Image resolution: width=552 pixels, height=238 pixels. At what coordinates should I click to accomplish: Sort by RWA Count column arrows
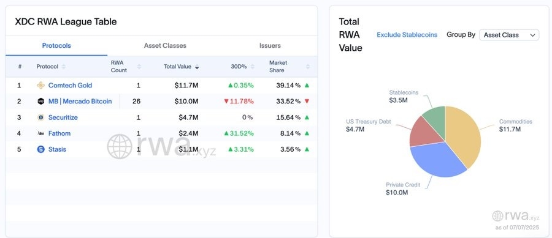coord(139,66)
